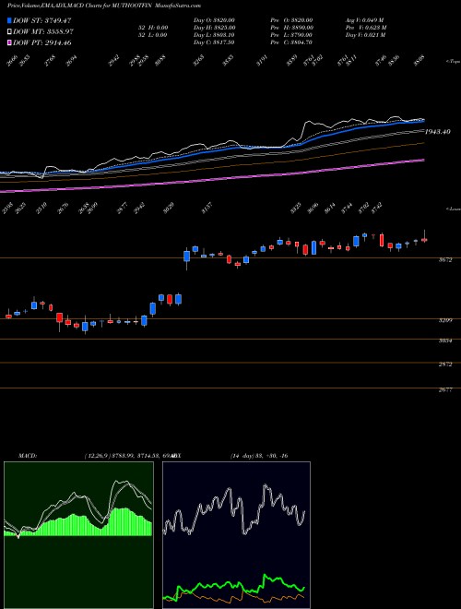Click the Day V day volume text
This screenshot has height=609, width=461.
click(x=365, y=35)
